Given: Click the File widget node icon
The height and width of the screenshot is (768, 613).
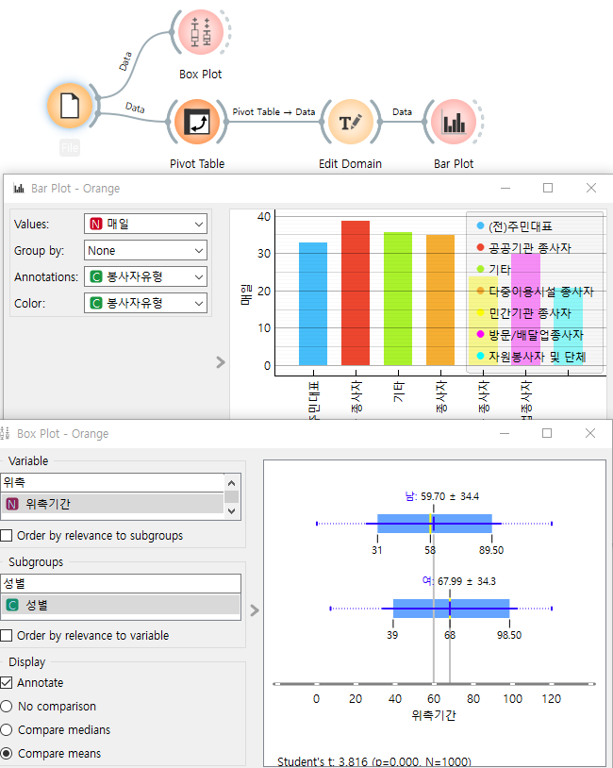Looking at the screenshot, I should [70, 106].
